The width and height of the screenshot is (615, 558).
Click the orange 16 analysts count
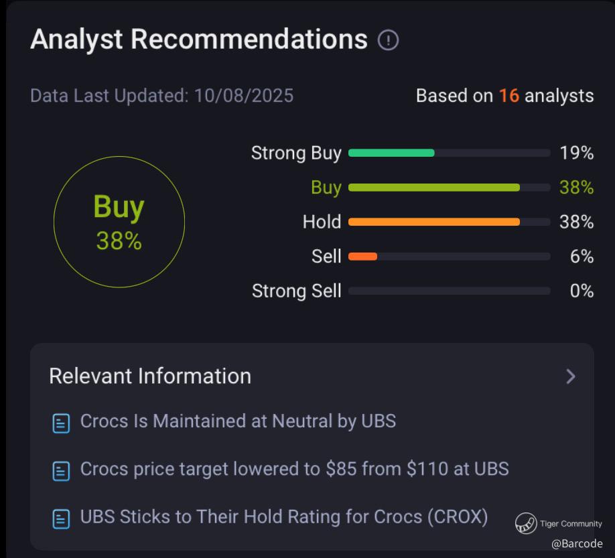click(508, 96)
